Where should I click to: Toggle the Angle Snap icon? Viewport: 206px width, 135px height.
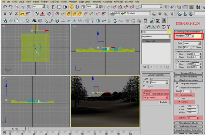[120, 7]
